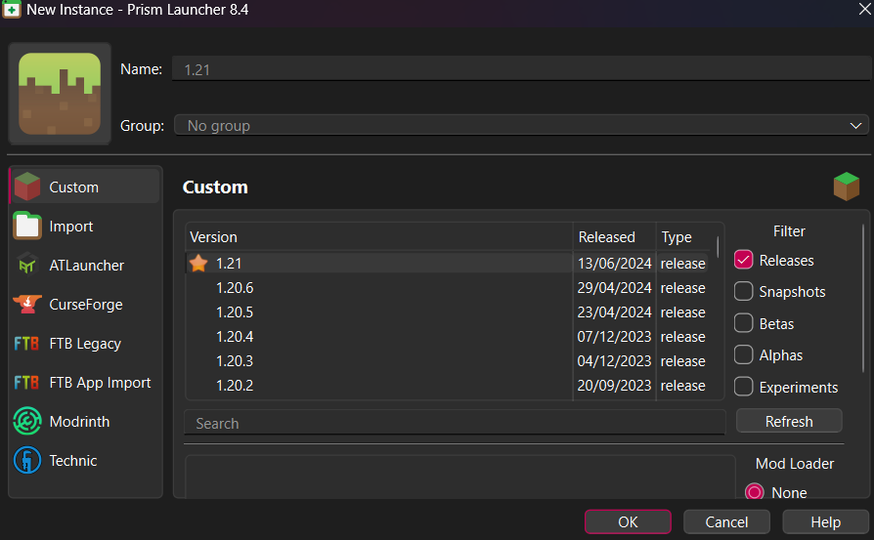Screen dimensions: 874x540
Task: Select the FTB Legacy icon
Action: click(27, 343)
